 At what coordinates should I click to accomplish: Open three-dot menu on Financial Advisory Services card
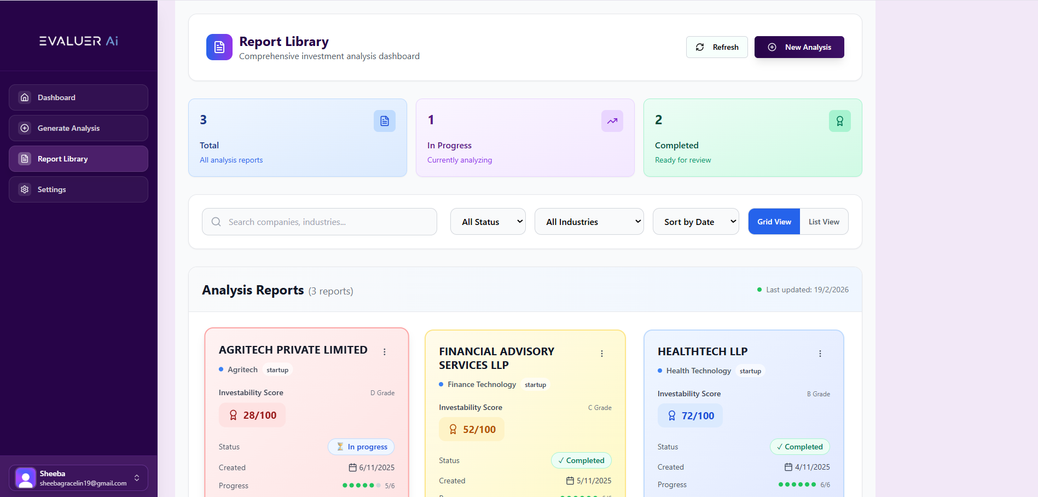pos(602,354)
